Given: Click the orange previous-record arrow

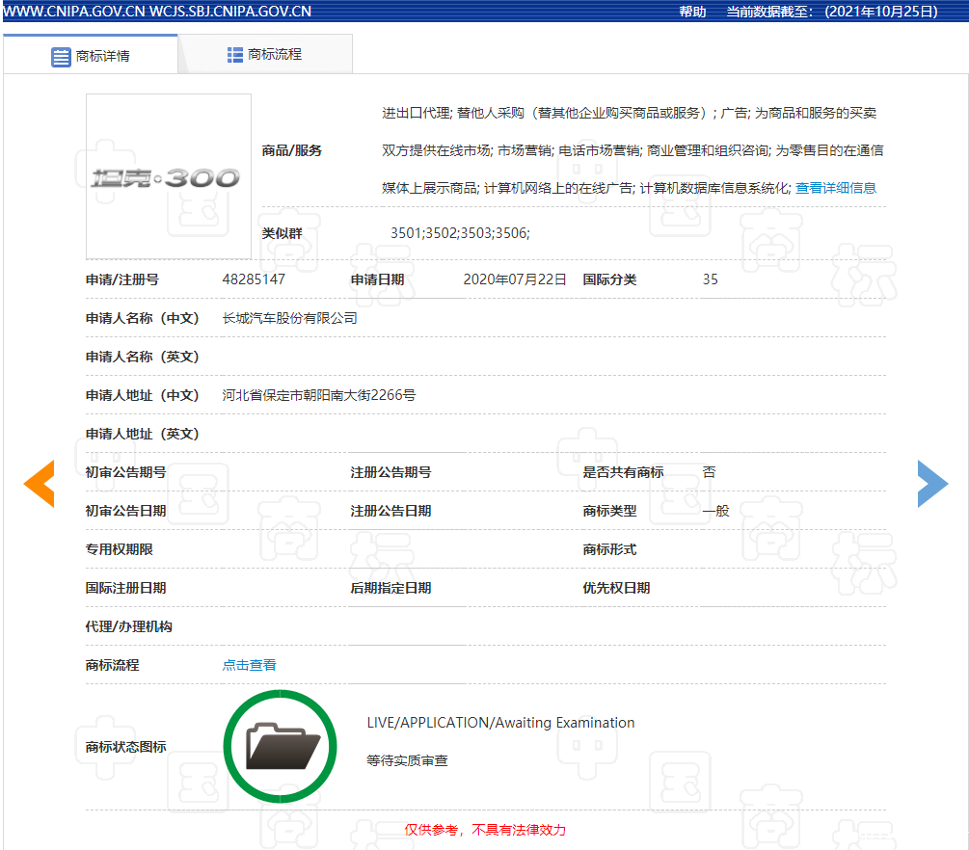Looking at the screenshot, I should pyautogui.click(x=40, y=484).
